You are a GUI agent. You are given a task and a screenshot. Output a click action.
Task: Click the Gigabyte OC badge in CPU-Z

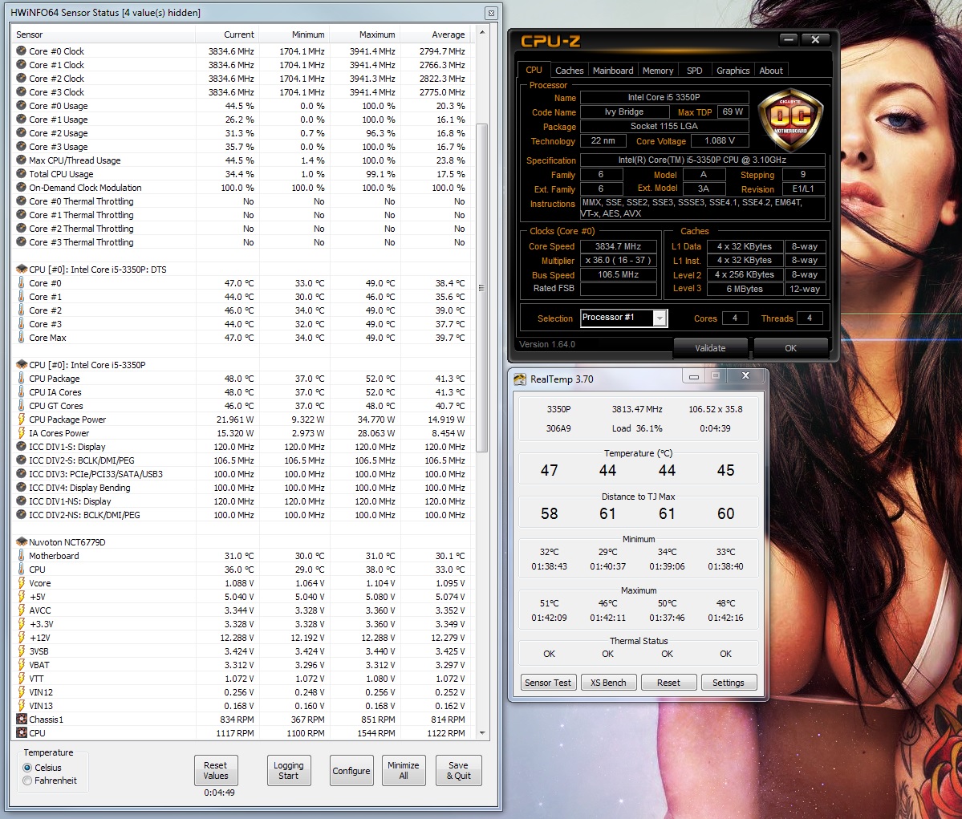[x=790, y=121]
